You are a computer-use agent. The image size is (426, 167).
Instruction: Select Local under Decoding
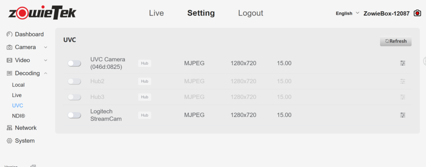18,85
